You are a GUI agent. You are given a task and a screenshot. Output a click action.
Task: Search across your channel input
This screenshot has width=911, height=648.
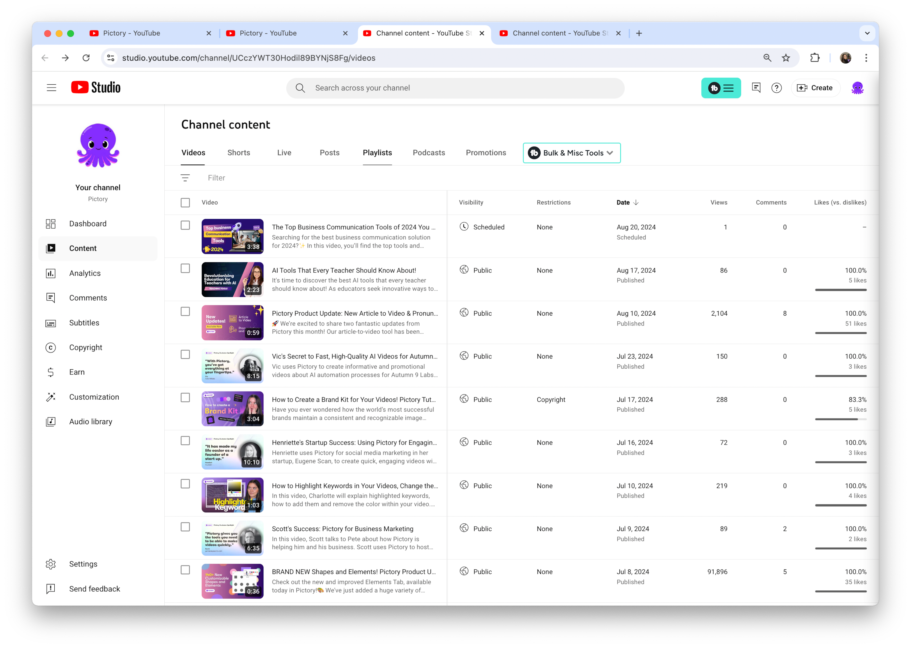pos(455,88)
